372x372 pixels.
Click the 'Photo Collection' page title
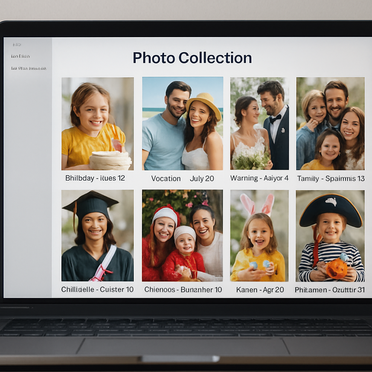coord(193,58)
